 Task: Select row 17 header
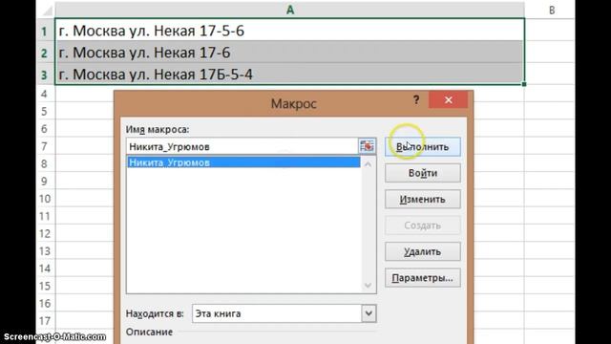click(45, 321)
